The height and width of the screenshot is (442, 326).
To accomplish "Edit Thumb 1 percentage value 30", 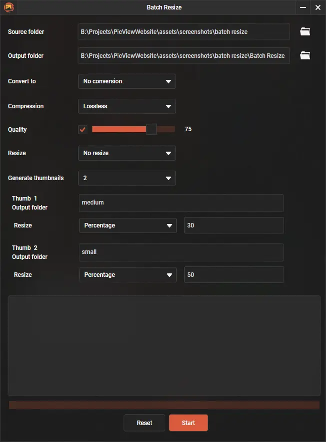I will 234,225.
